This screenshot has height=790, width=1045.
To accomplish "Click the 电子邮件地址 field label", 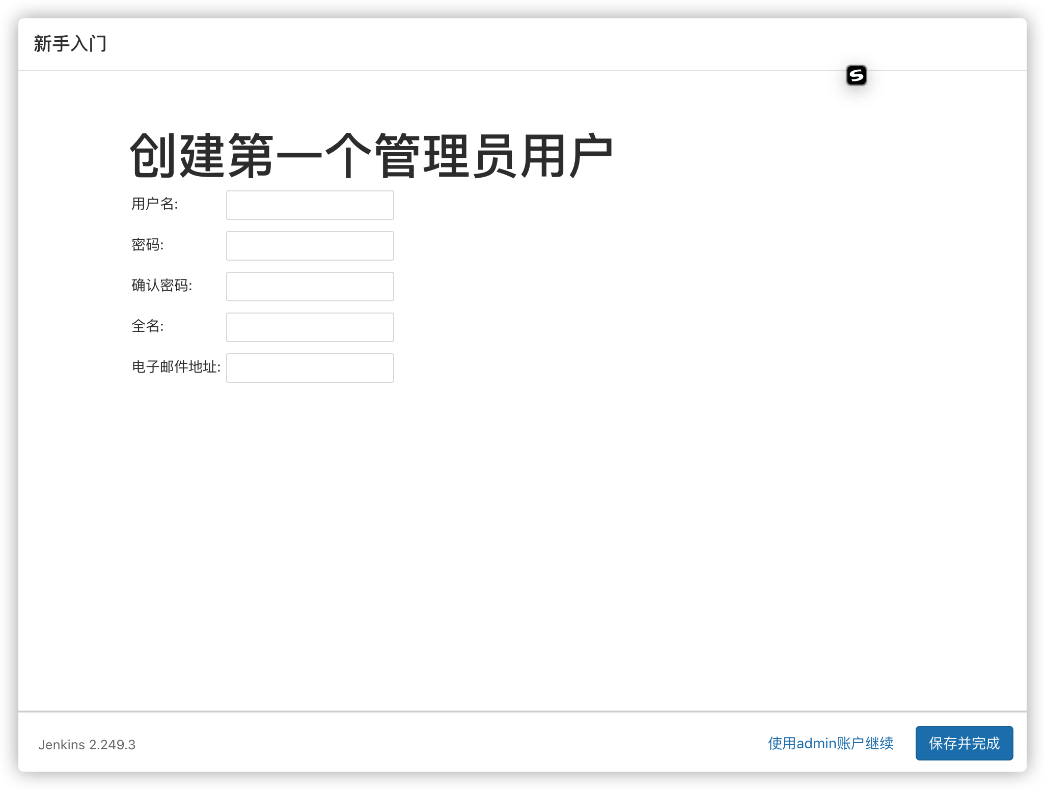I will pyautogui.click(x=176, y=368).
